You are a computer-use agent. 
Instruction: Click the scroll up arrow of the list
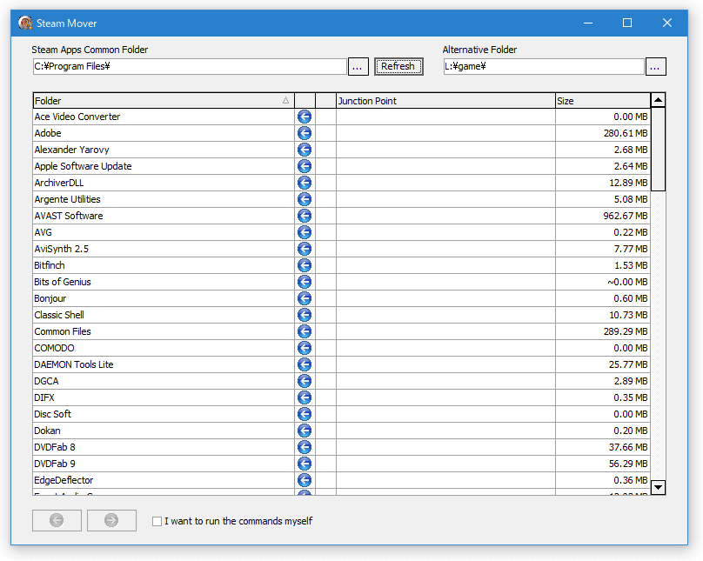(658, 100)
